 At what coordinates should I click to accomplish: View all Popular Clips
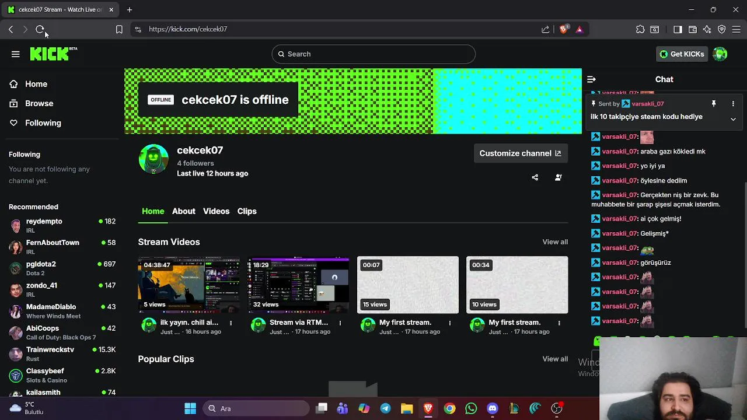pyautogui.click(x=555, y=359)
